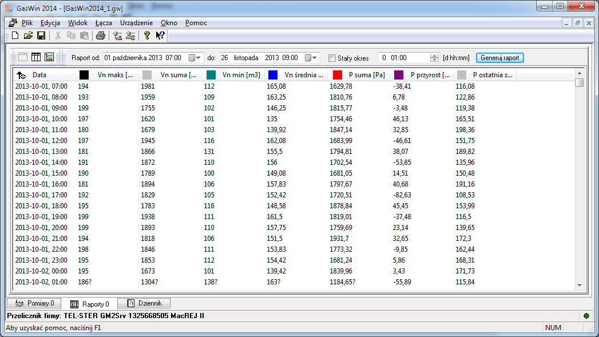Open the start date calendar dropdown
Viewport: 599px width, 337px height.
pos(195,58)
